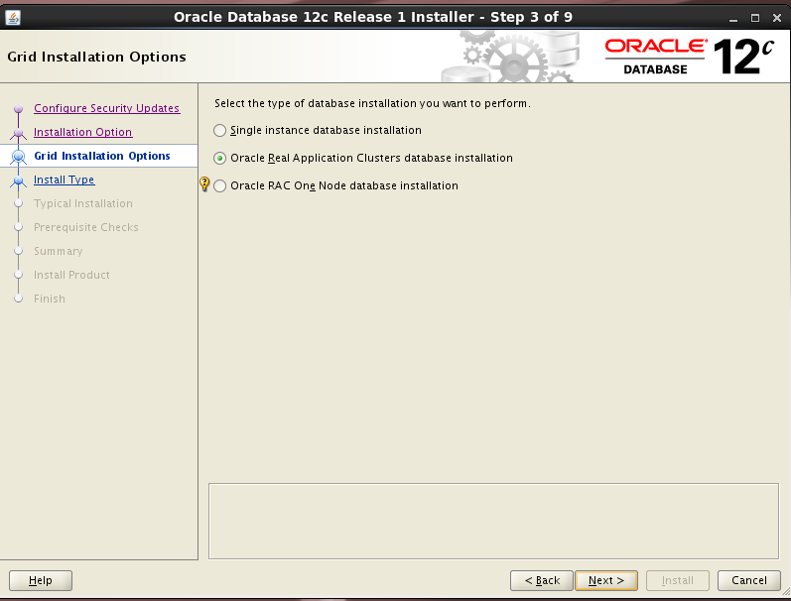Select Single instance database installation radio
The image size is (791, 601).
click(219, 131)
